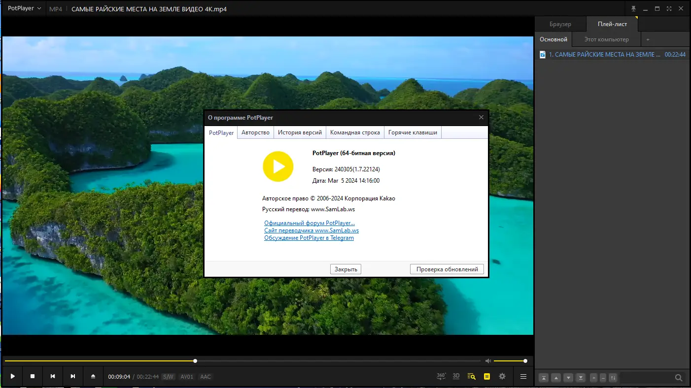Open the PotPlayer main dropdown menu
The width and height of the screenshot is (691, 388).
click(24, 8)
